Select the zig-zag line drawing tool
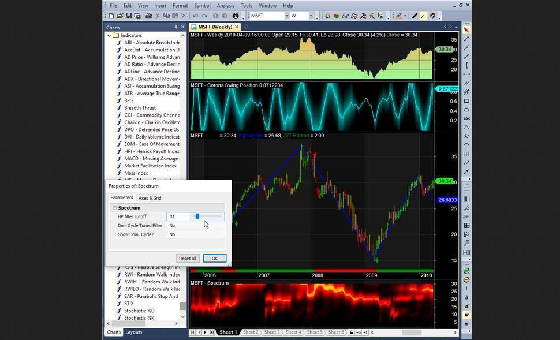The width and height of the screenshot is (560, 340). (466, 163)
